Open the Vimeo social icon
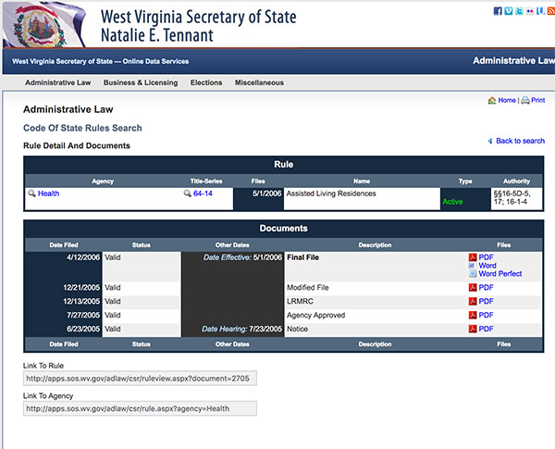The height and width of the screenshot is (449, 555). point(508,11)
